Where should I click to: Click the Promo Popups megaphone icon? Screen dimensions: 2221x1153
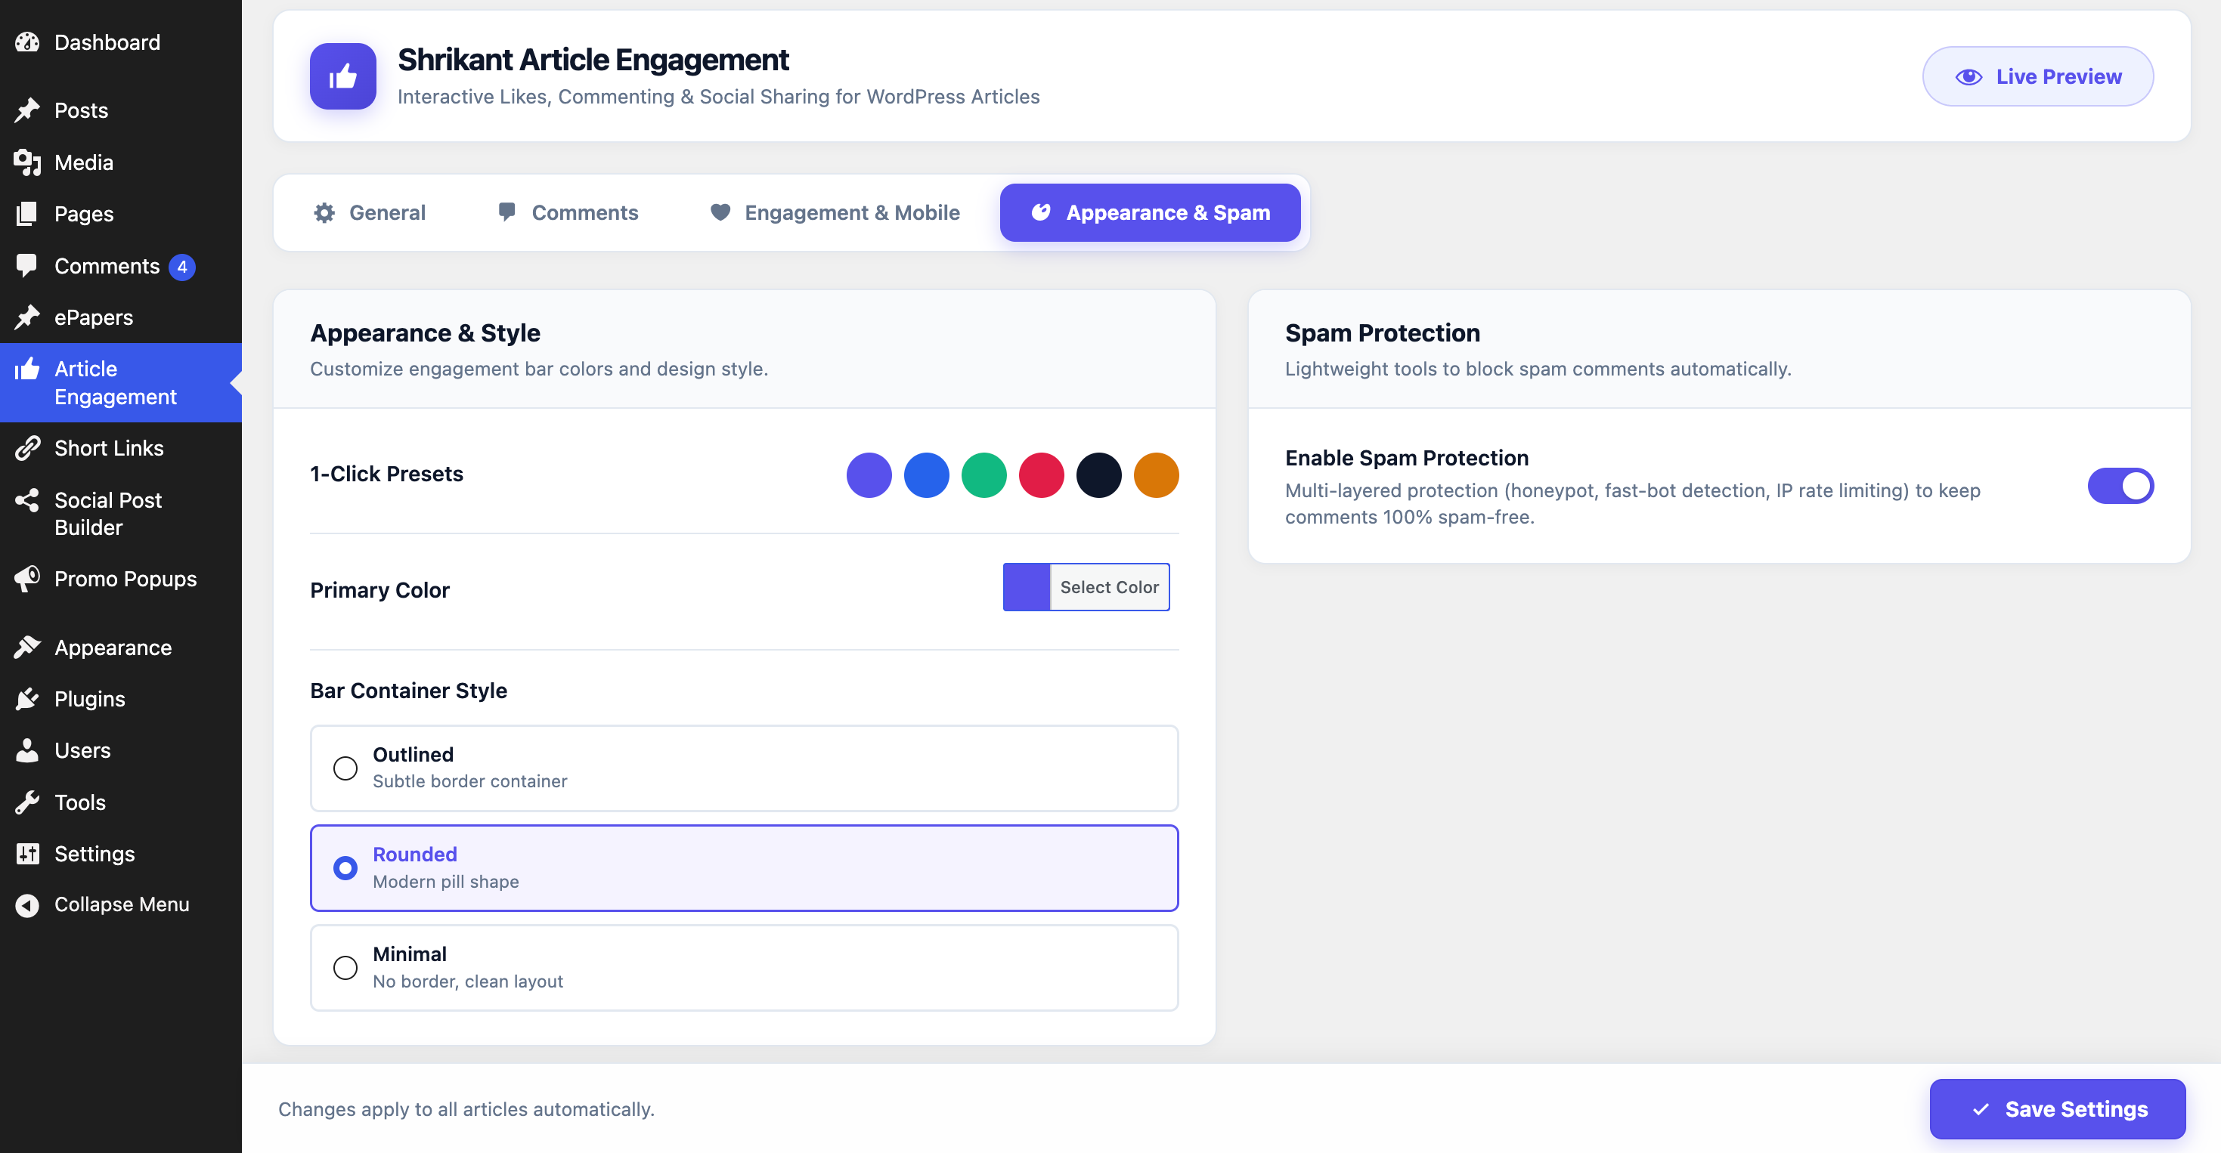[27, 579]
